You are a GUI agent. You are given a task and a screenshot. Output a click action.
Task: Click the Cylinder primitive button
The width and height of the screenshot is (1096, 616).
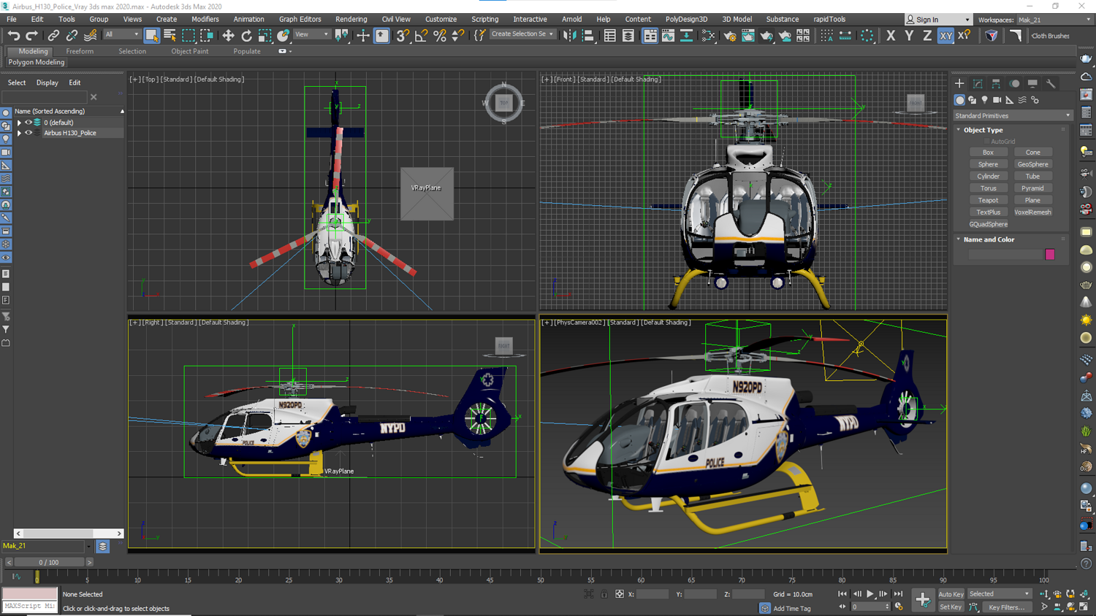click(988, 176)
